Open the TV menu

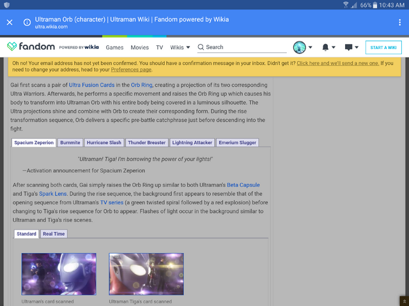[x=159, y=47]
